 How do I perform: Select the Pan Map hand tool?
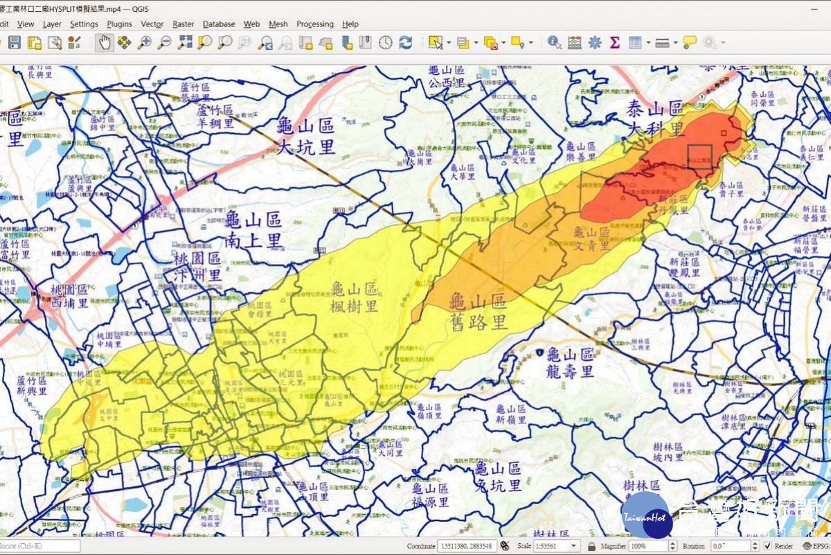click(x=104, y=43)
